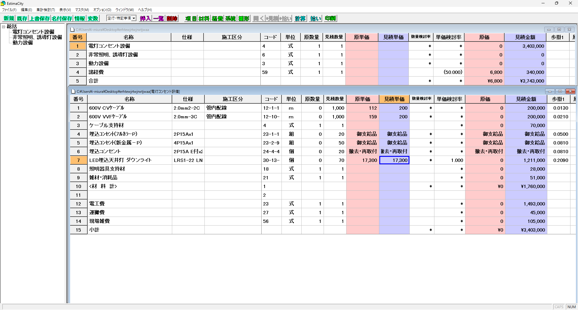Screen dimensions: 578x310
Task: Select the 新規 toolbar icon to create new
Action: 8,18
